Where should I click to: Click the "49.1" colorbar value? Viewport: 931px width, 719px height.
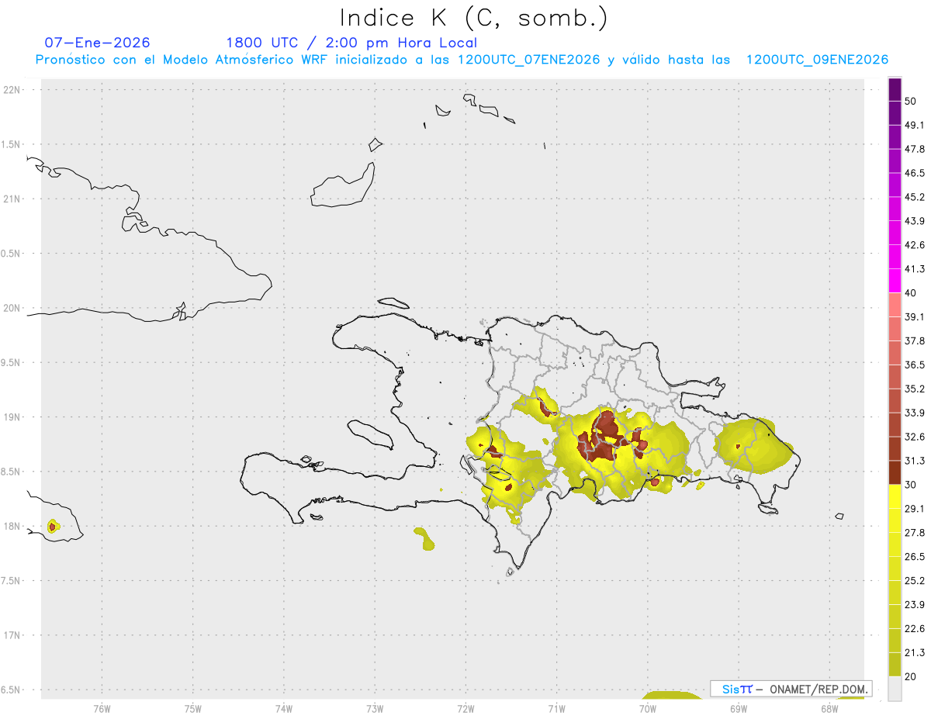pyautogui.click(x=915, y=125)
